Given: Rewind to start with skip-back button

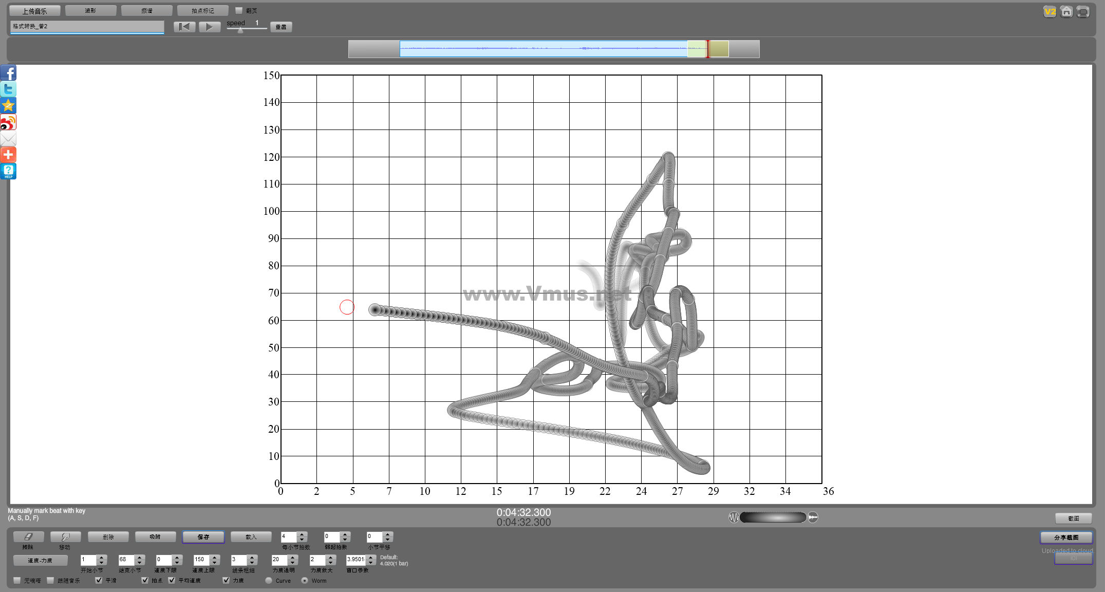Looking at the screenshot, I should 184,27.
